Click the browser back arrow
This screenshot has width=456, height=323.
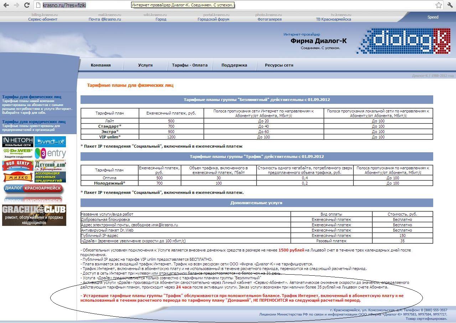(6, 5)
